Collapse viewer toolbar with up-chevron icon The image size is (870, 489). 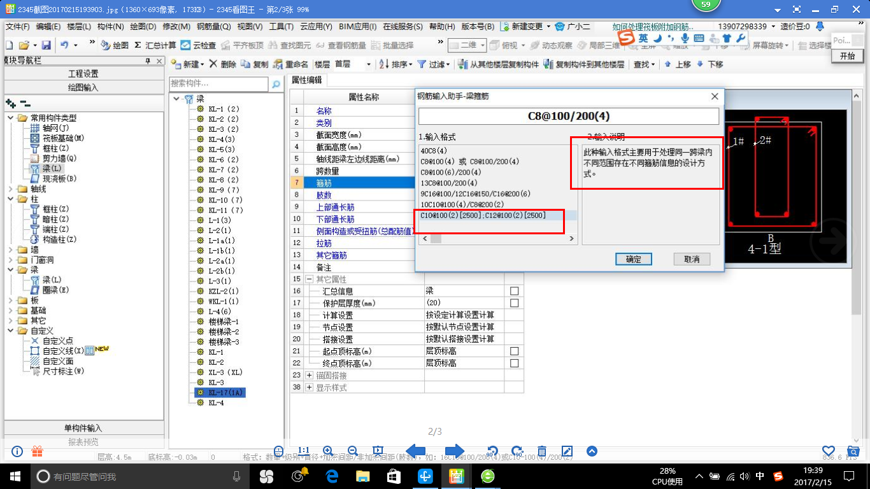click(592, 451)
